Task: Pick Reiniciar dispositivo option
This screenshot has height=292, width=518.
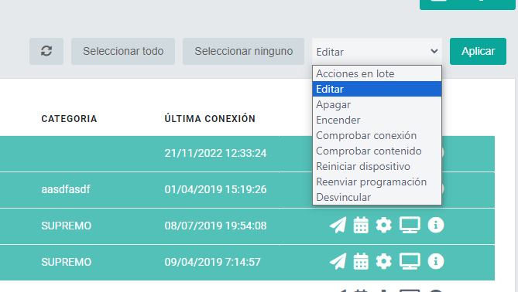Action: tap(377, 166)
